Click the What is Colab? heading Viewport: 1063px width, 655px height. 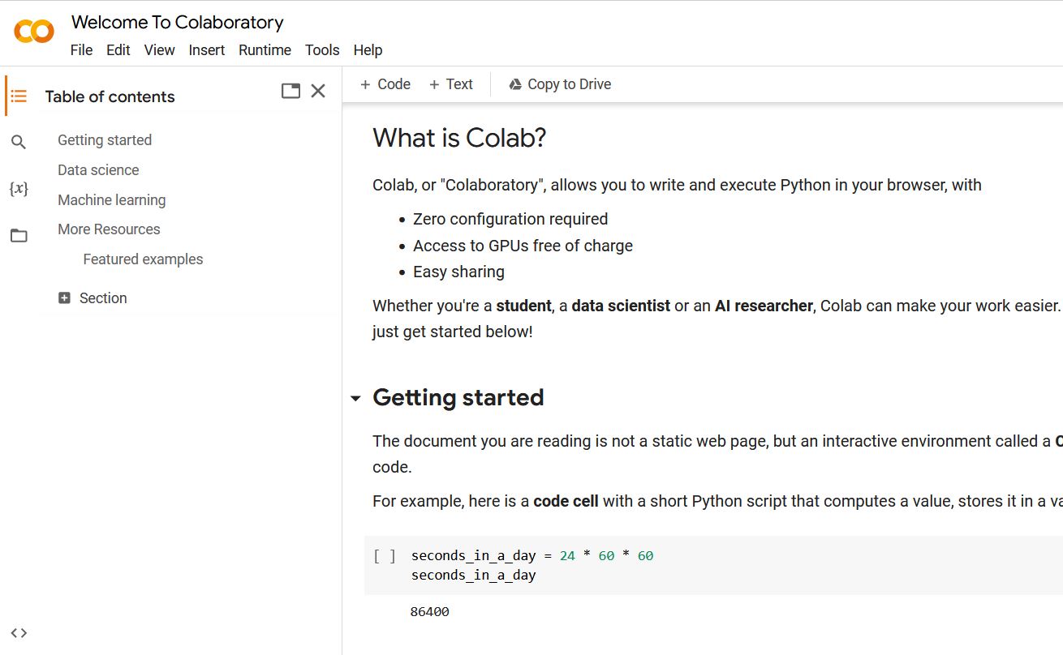(x=459, y=139)
